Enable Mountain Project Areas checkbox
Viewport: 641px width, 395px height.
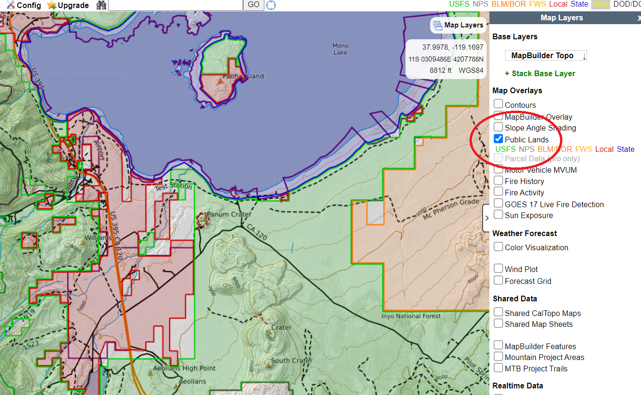498,356
